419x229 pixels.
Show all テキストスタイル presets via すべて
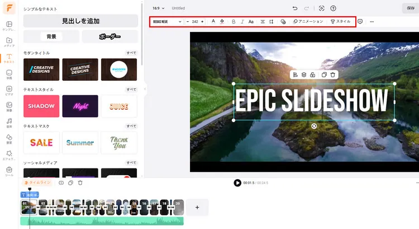pos(131,90)
